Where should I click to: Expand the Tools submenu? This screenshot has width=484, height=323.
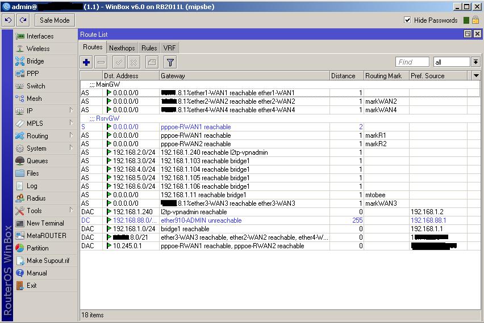[45, 211]
